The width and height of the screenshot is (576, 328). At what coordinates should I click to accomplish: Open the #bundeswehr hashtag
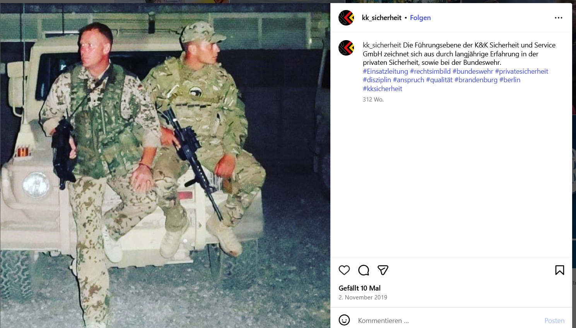click(x=473, y=71)
